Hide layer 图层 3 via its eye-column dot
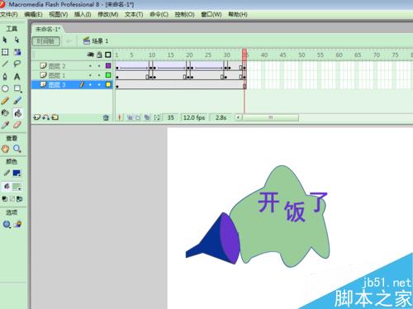 [90, 84]
